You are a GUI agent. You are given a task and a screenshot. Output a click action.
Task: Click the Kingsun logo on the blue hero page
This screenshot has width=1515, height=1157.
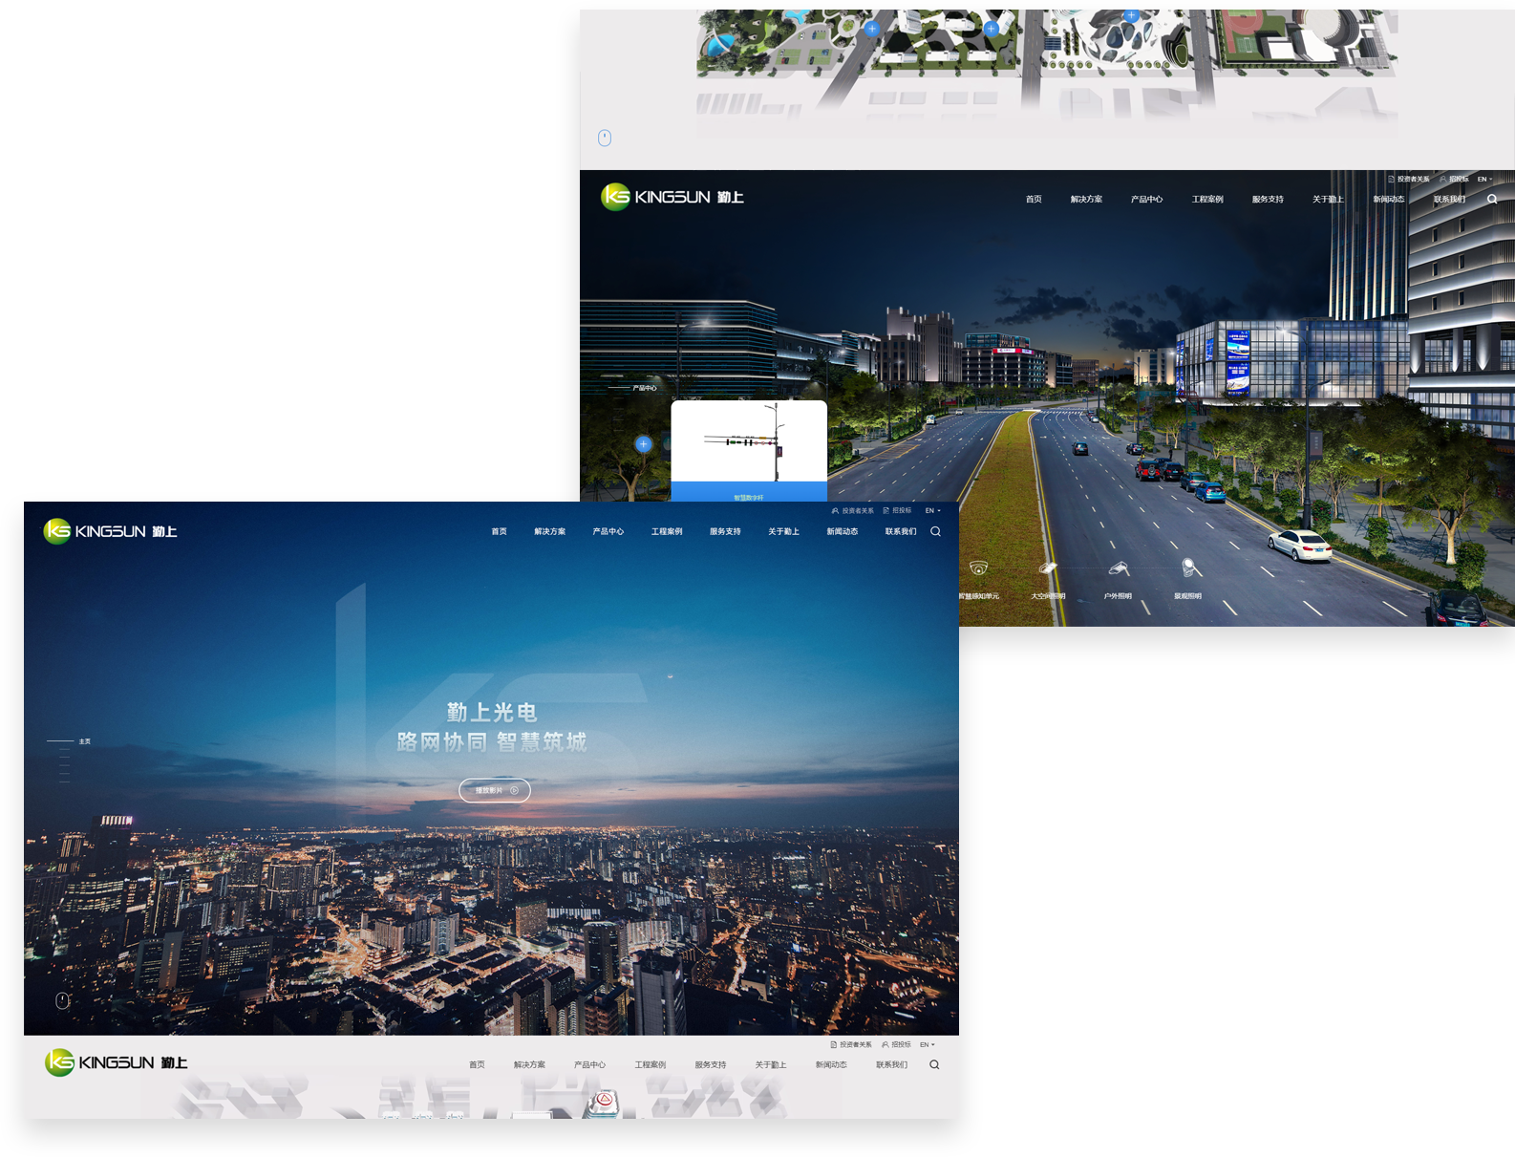coord(111,531)
